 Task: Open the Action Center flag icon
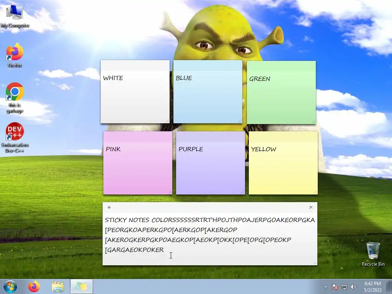[335, 287]
